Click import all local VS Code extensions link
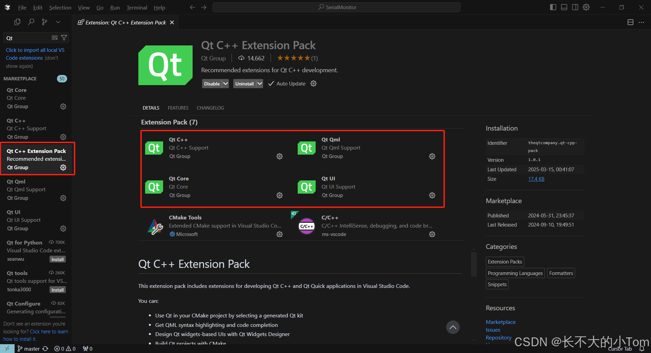651x353 pixels. click(x=35, y=54)
